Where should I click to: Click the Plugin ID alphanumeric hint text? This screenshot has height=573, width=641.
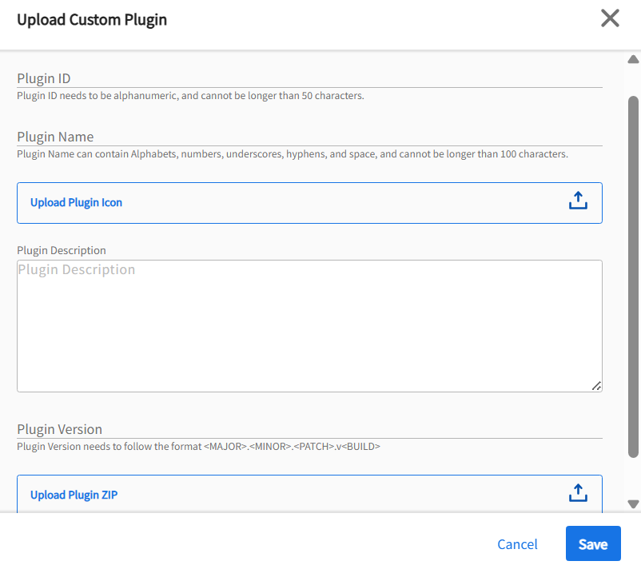point(190,96)
